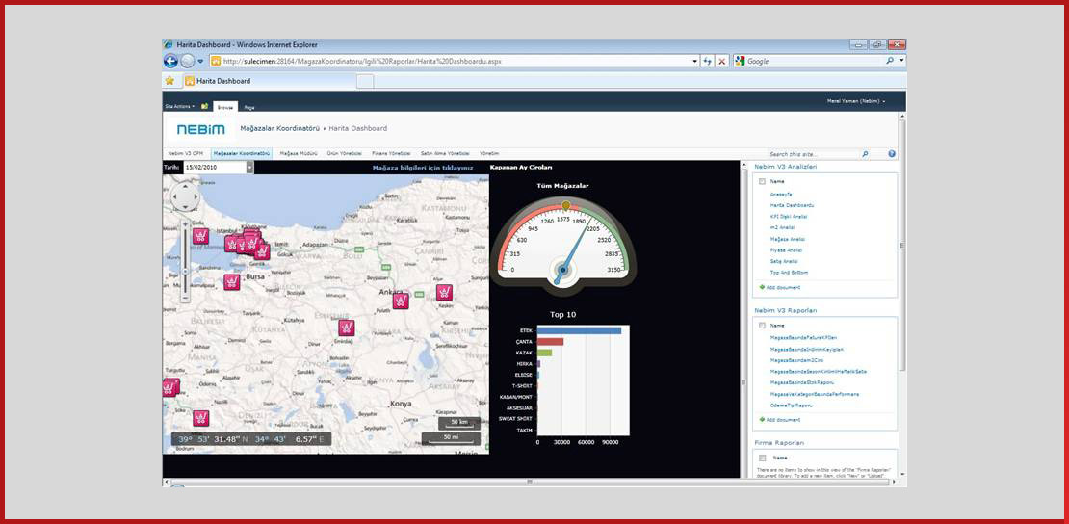1069x524 pixels.
Task: Open the blank new browser tab button
Action: point(365,81)
